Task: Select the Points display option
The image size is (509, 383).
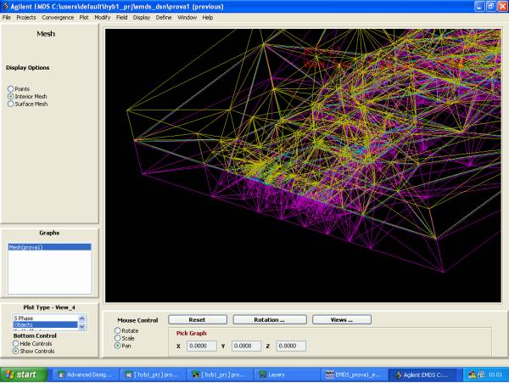Action: tap(11, 88)
